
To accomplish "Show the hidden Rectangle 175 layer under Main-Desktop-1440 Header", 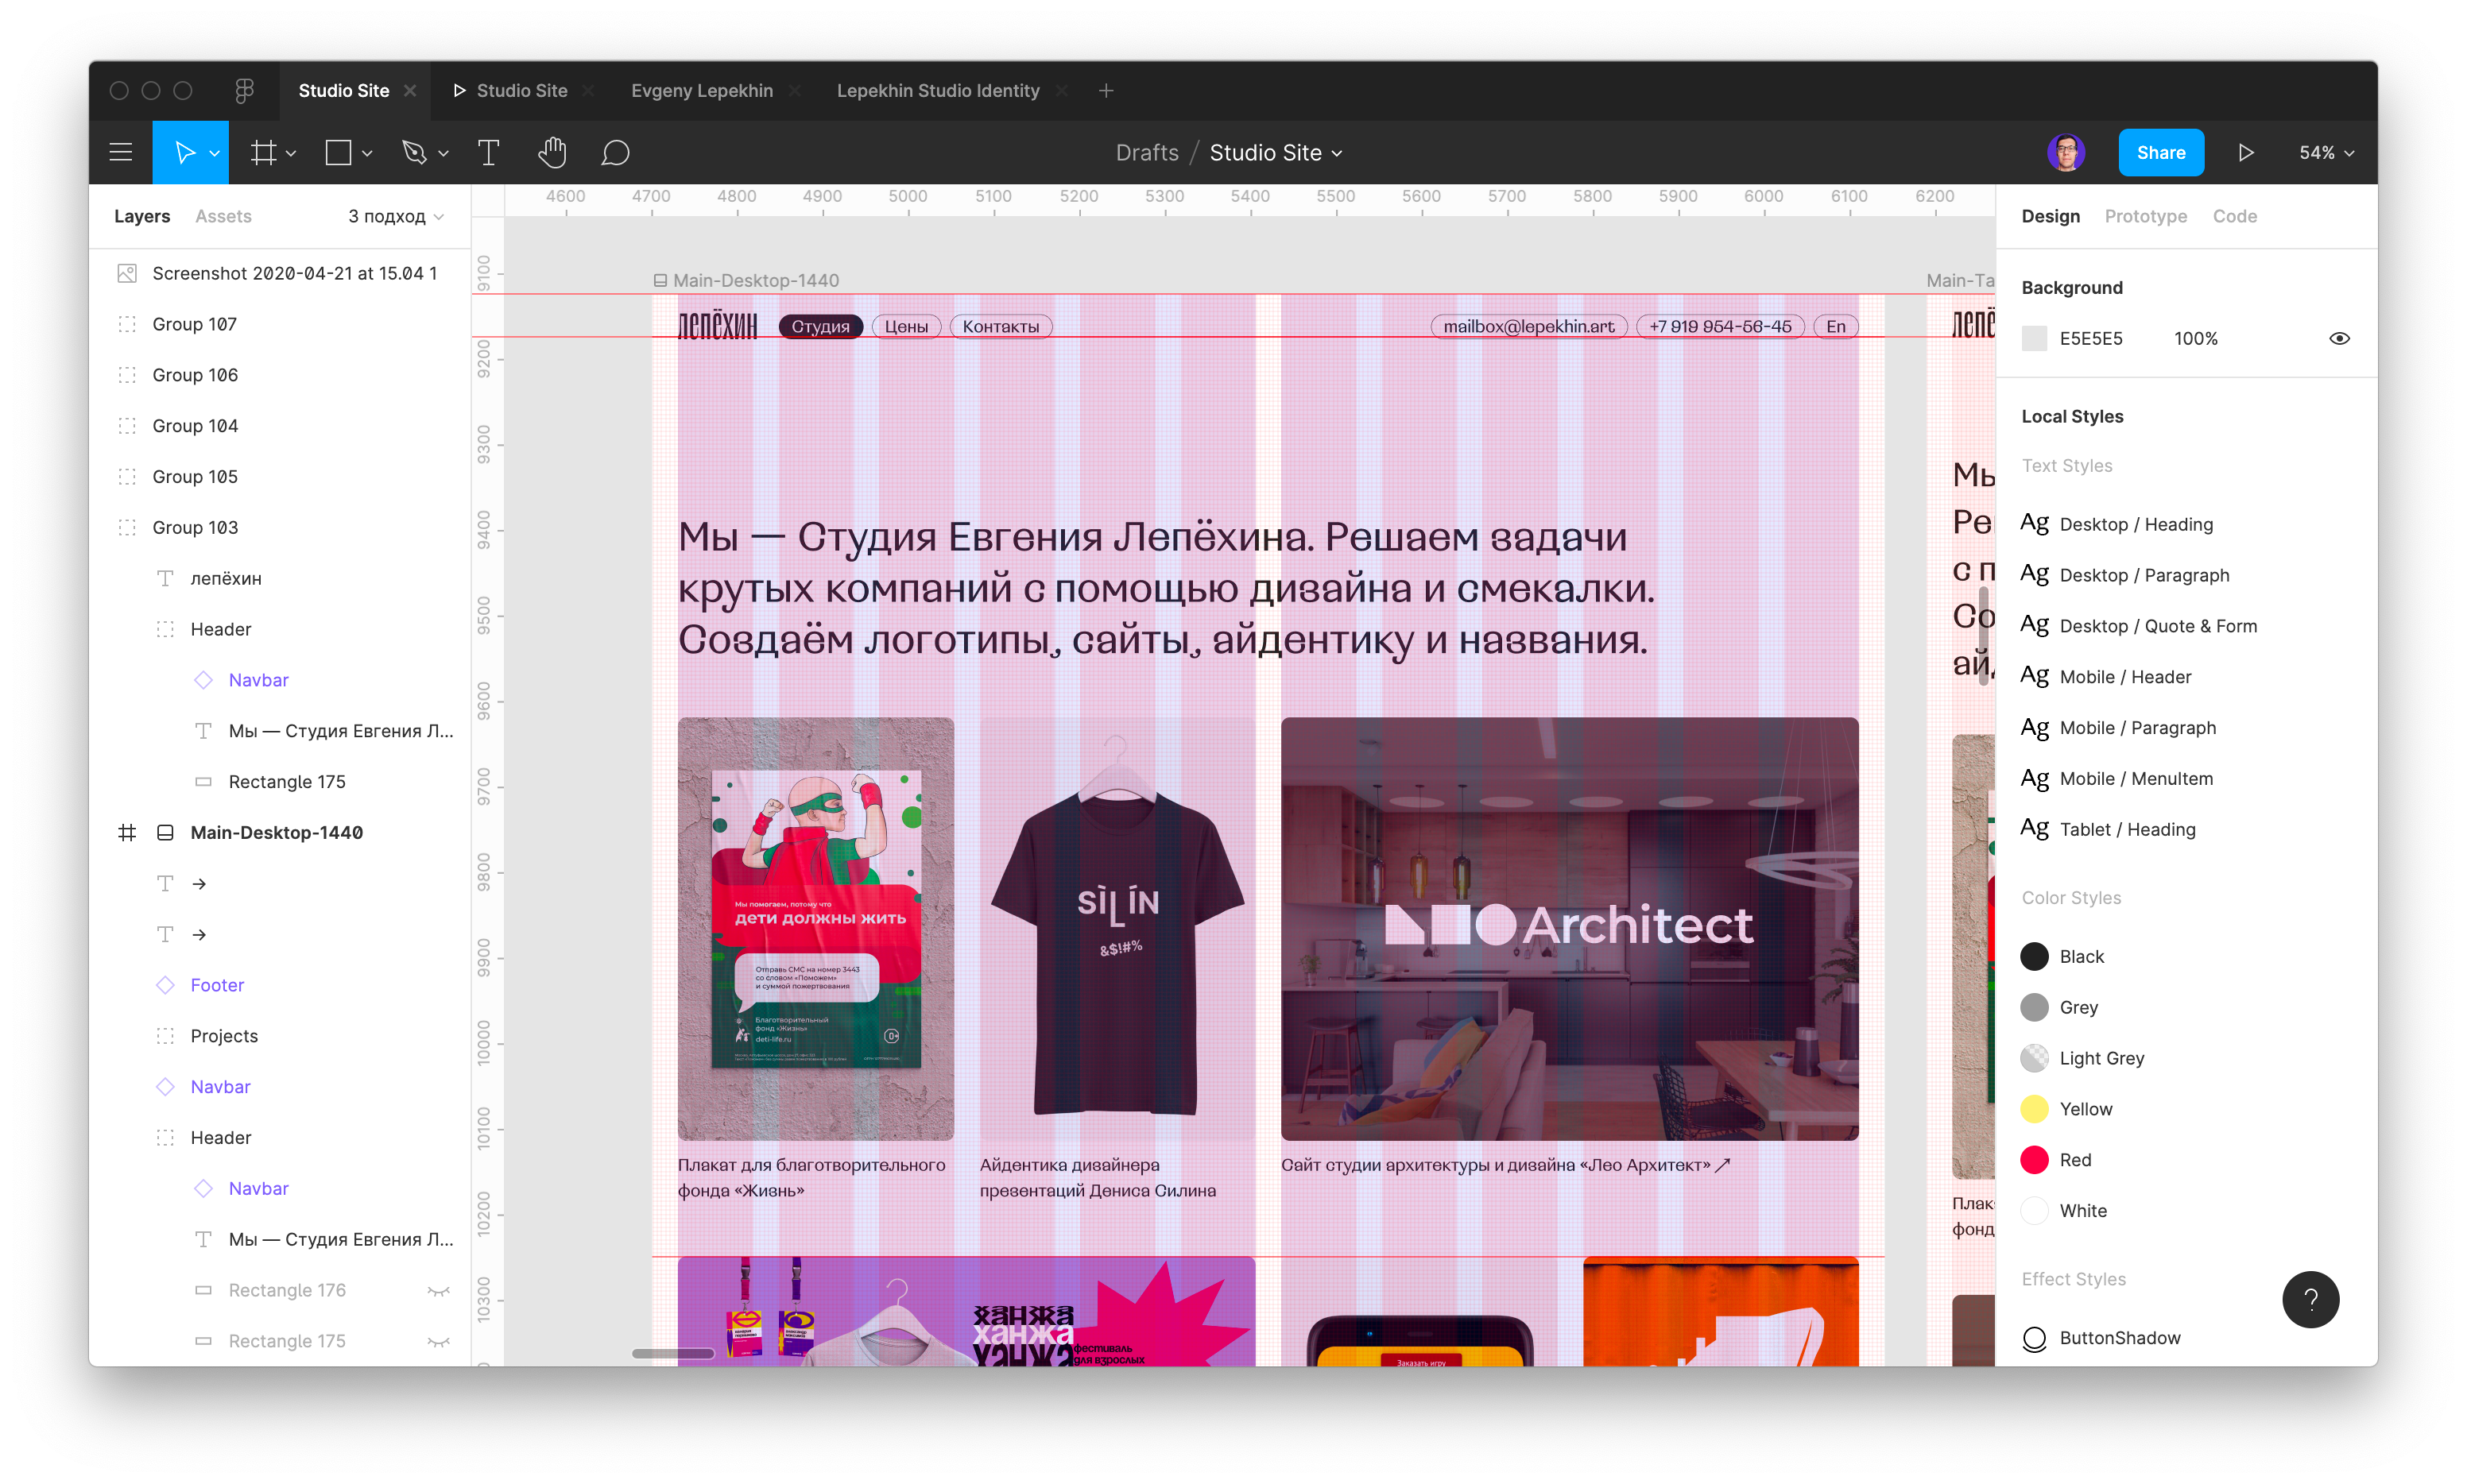I will coord(438,1341).
